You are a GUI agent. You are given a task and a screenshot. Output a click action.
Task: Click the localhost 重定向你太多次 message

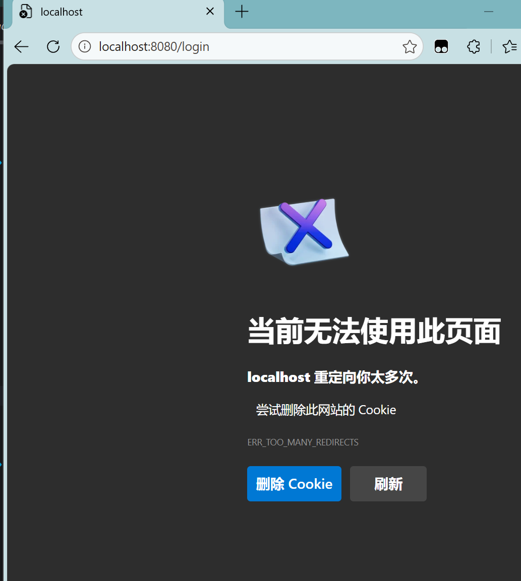(x=334, y=377)
